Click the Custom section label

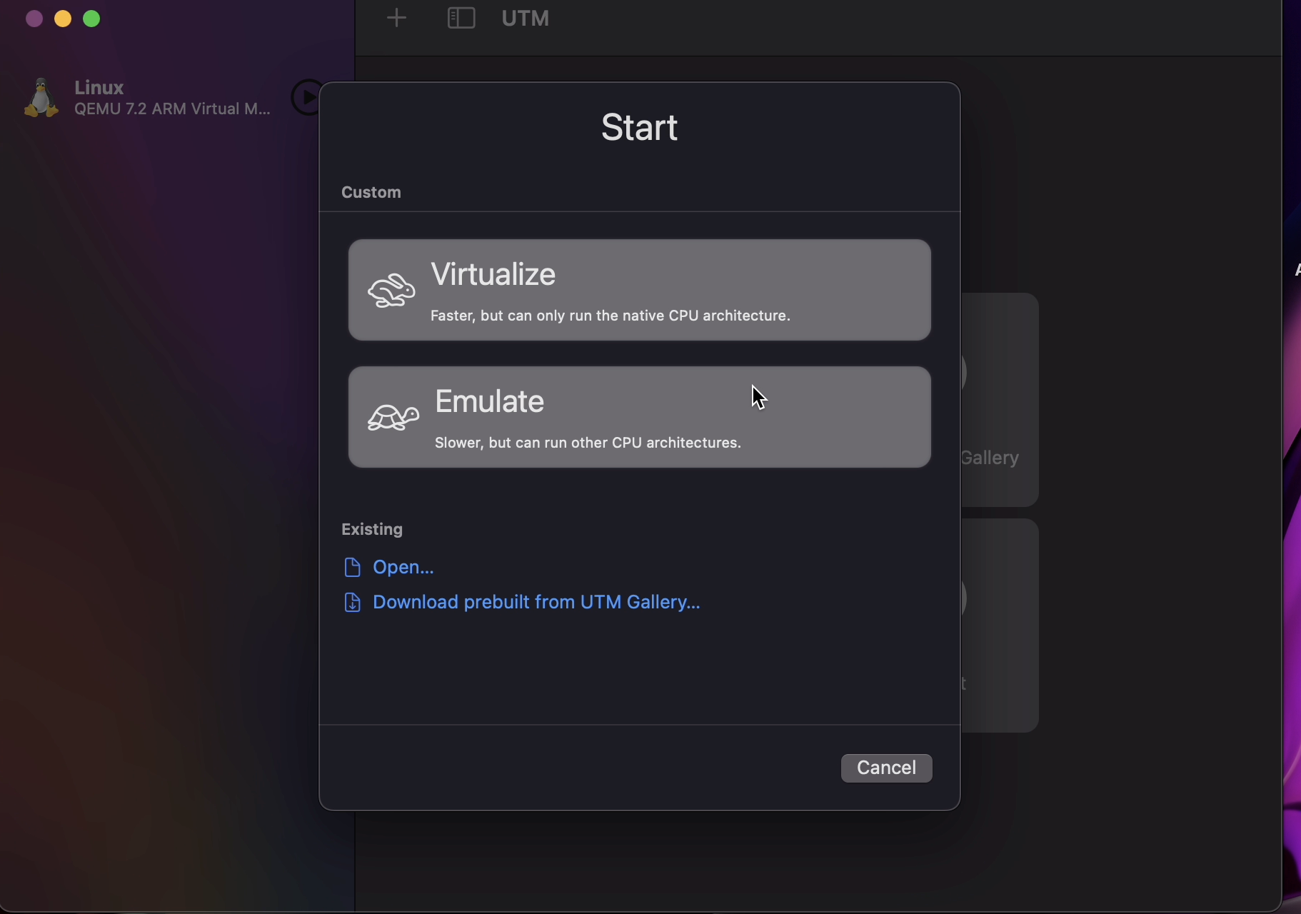(371, 192)
